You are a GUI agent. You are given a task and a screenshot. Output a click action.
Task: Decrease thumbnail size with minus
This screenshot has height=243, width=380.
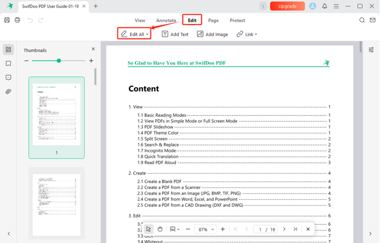point(27,61)
